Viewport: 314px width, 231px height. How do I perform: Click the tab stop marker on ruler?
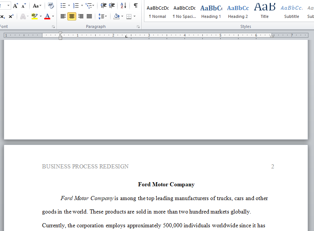pyautogui.click(x=126, y=36)
